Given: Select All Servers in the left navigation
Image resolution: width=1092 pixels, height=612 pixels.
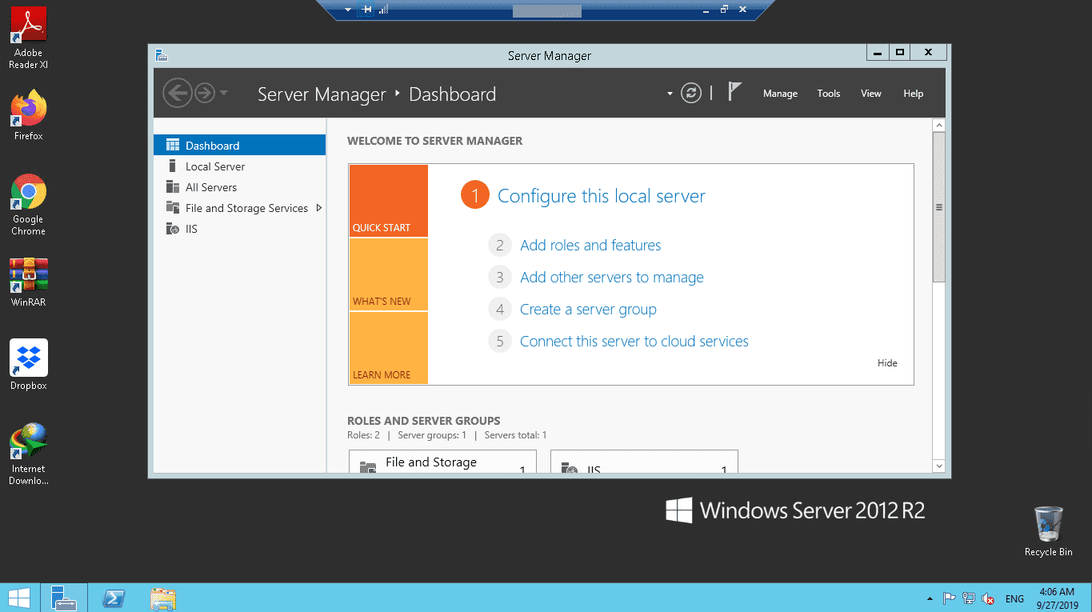Looking at the screenshot, I should point(240,187).
